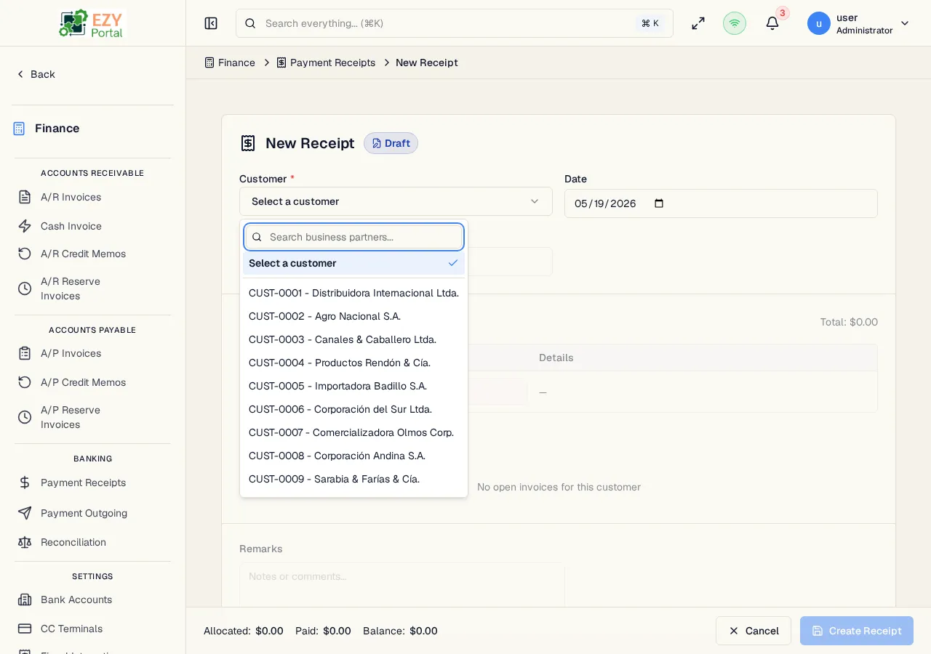931x654 pixels.
Task: Pick CUST-0009 Sarabia & Farías & Cía.
Action: (353, 479)
